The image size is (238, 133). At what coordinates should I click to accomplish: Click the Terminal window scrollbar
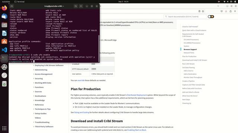99,48
